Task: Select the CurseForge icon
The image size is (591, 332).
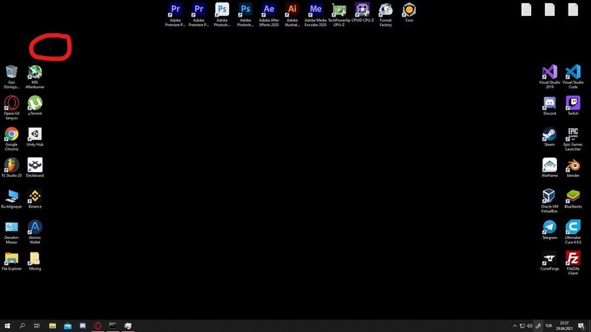Action: coord(550,261)
